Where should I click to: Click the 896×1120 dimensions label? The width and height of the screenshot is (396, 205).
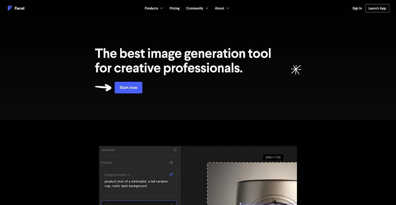tap(273, 157)
